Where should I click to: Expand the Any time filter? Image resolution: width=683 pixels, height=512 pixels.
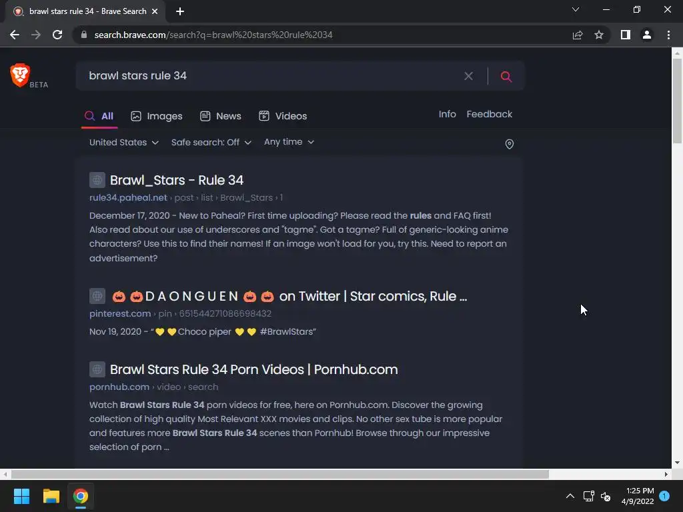point(289,142)
